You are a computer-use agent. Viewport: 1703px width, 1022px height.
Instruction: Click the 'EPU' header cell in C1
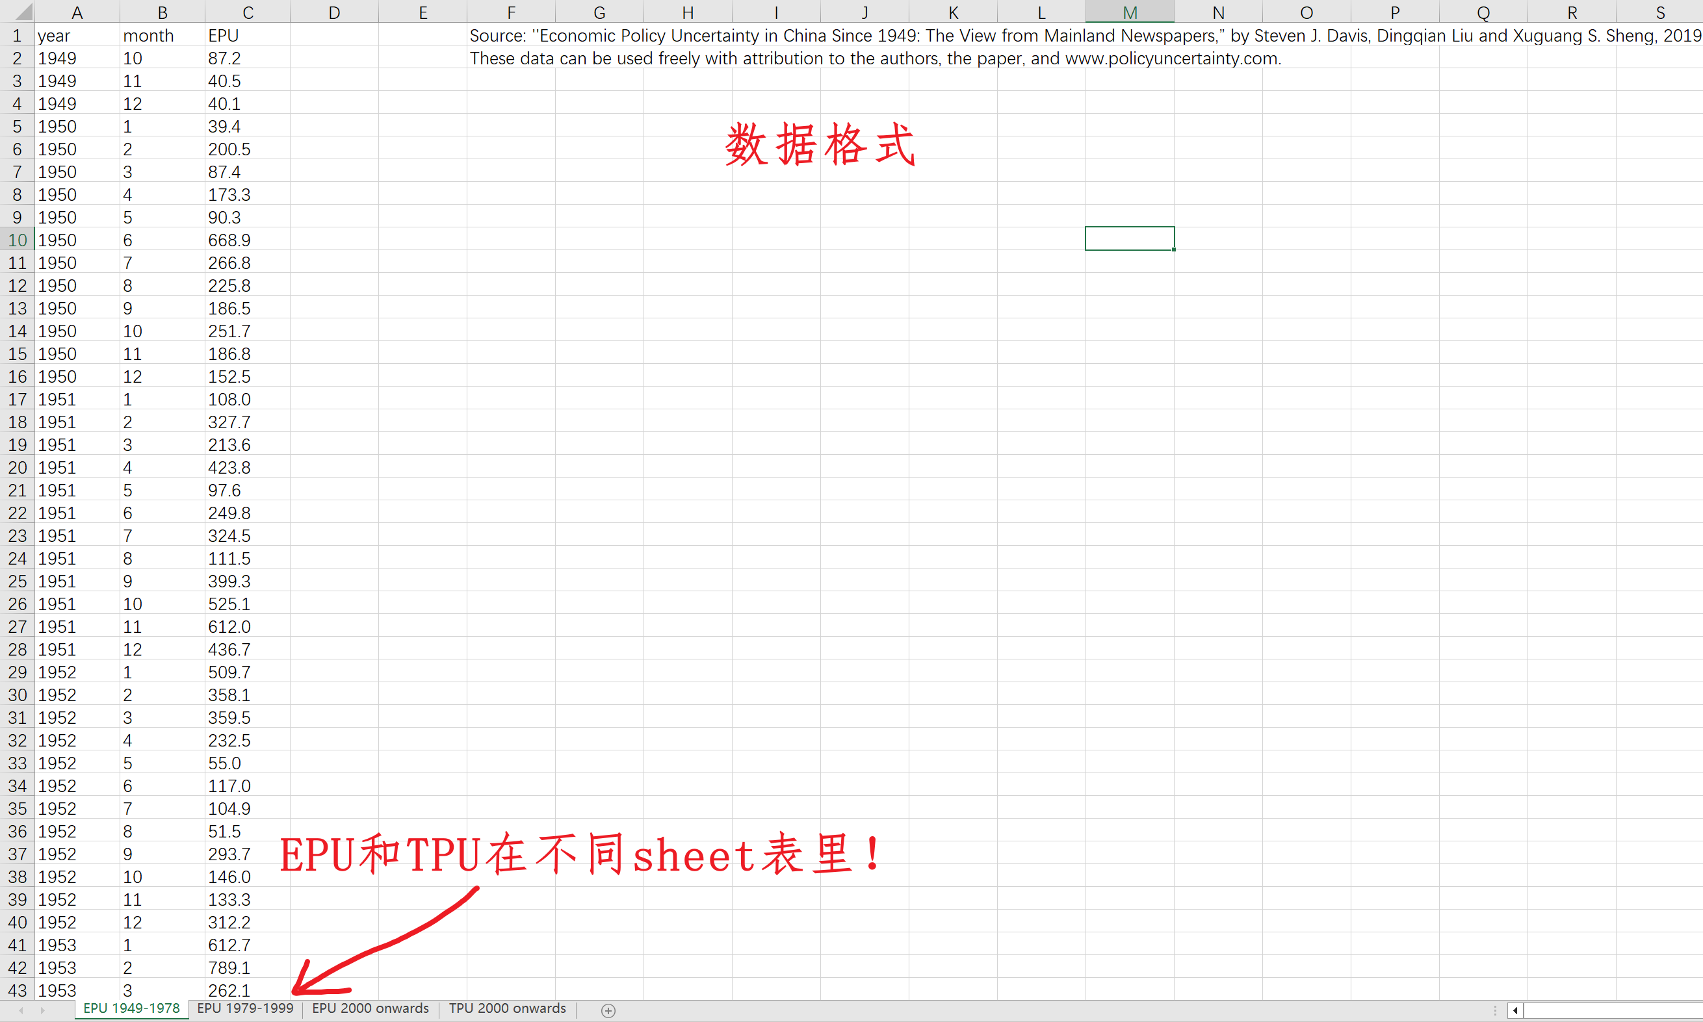247,36
